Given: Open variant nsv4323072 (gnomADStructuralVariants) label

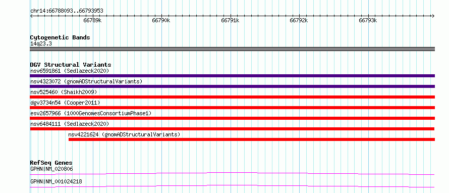Looking at the screenshot, I should coord(86,81).
